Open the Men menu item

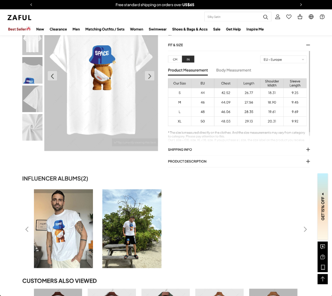76,29
